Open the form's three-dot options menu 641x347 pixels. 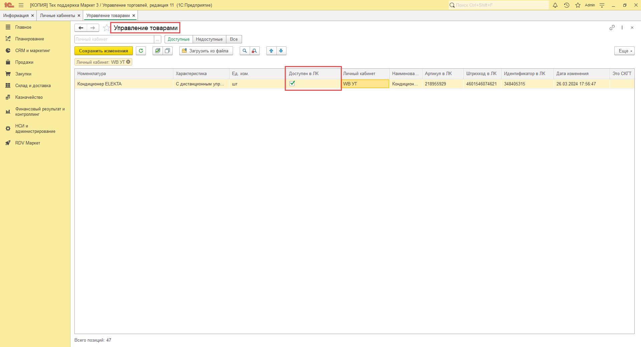click(x=622, y=28)
